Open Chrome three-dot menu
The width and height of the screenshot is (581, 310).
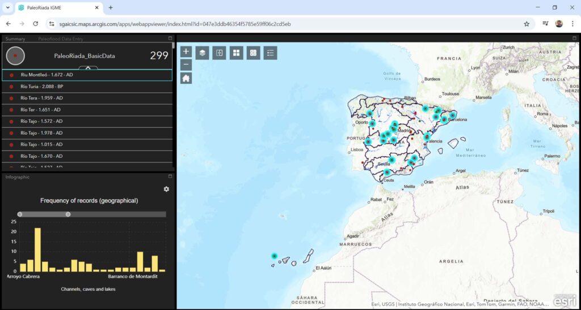pos(572,24)
